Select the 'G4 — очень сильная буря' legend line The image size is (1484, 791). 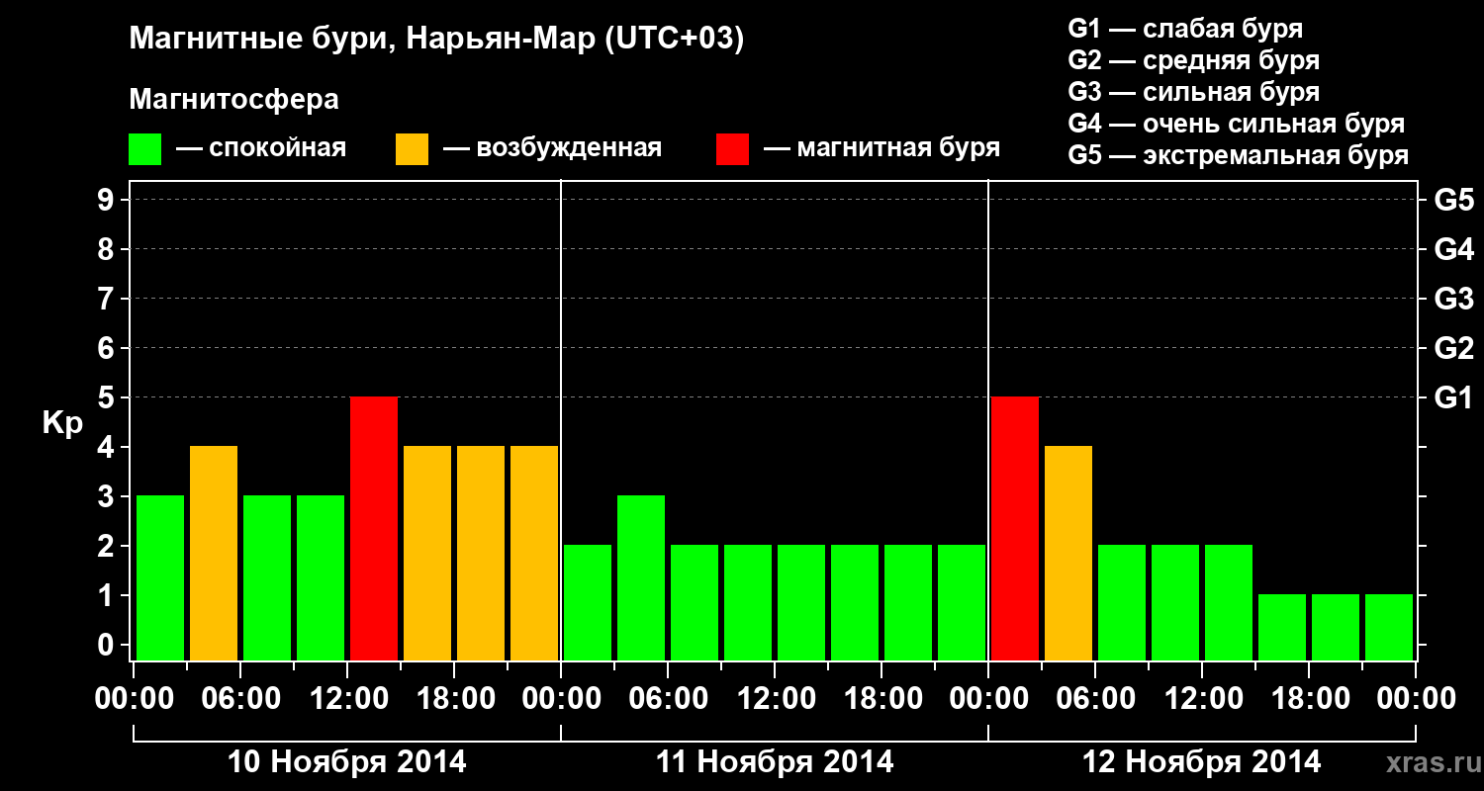(1237, 124)
